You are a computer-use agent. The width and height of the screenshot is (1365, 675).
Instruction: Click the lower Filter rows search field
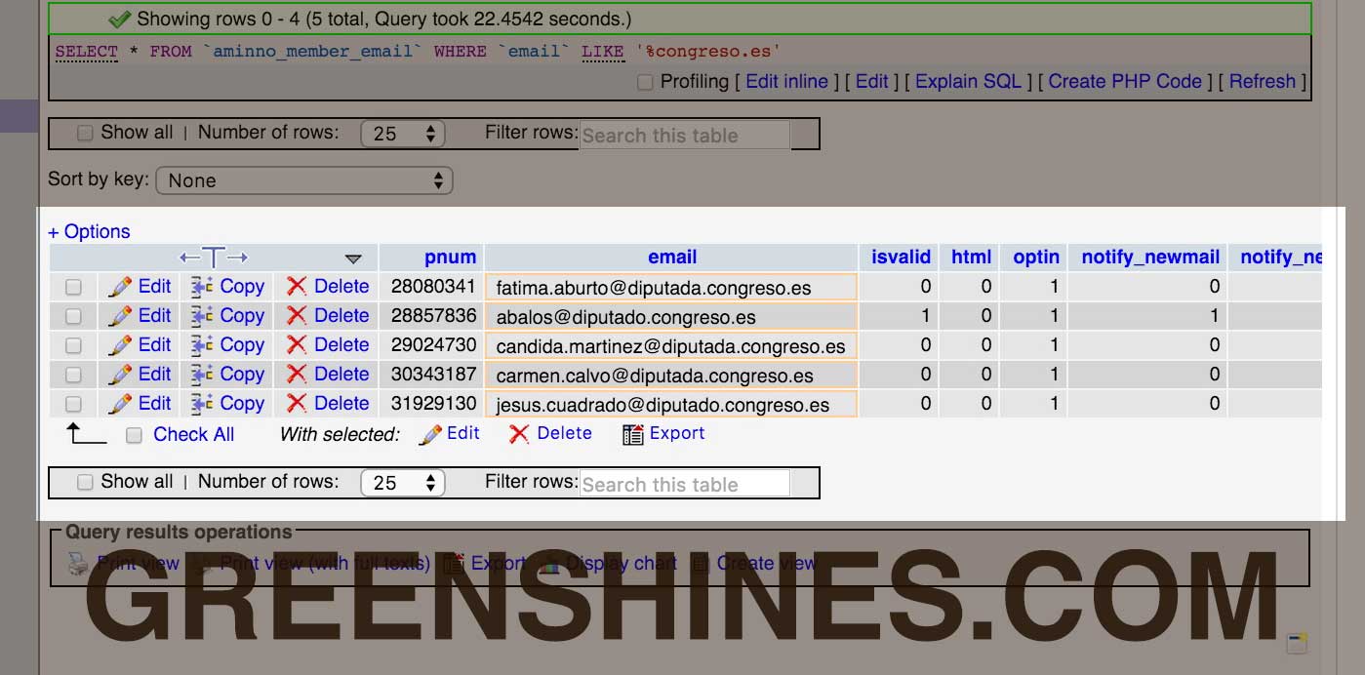(684, 484)
